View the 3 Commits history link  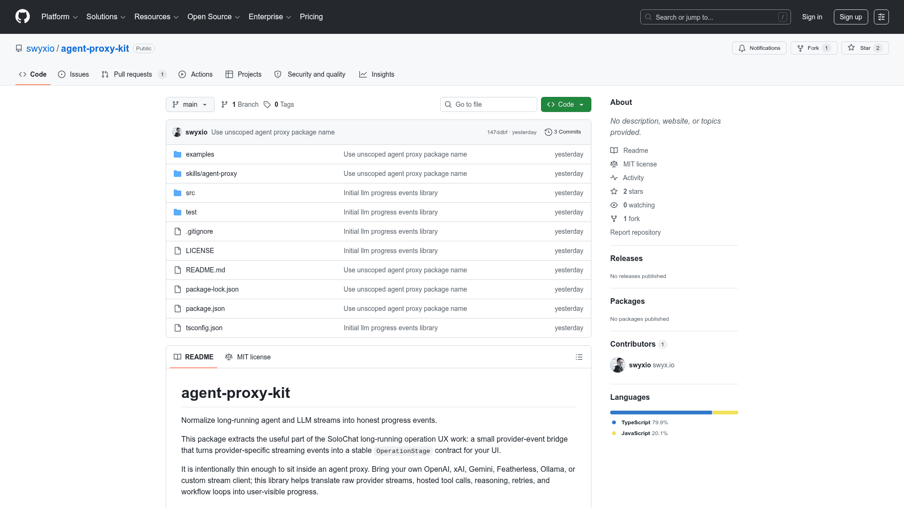tap(563, 132)
